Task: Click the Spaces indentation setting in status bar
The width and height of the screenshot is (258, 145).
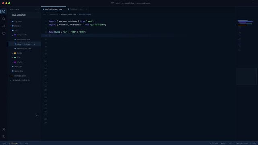Action: pos(224,143)
